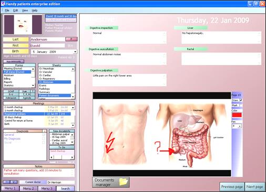
Task: Click the empty Rectal text field
Action: pos(221,59)
